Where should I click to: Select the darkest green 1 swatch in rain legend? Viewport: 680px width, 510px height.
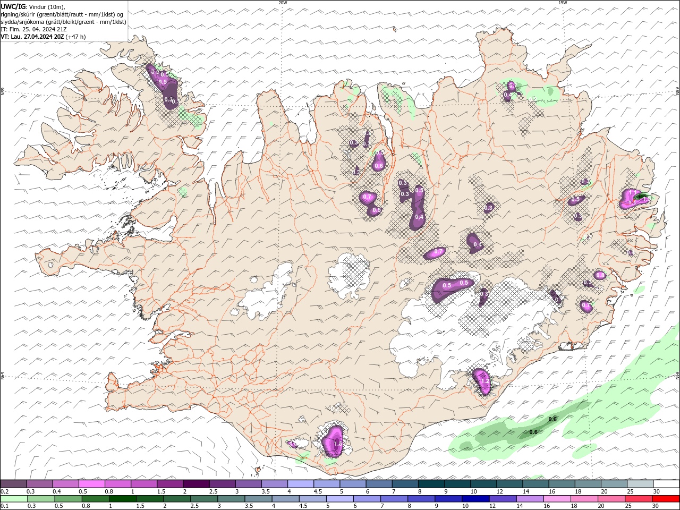point(122,499)
